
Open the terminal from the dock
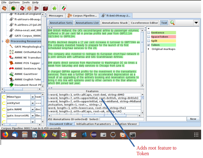132,135
